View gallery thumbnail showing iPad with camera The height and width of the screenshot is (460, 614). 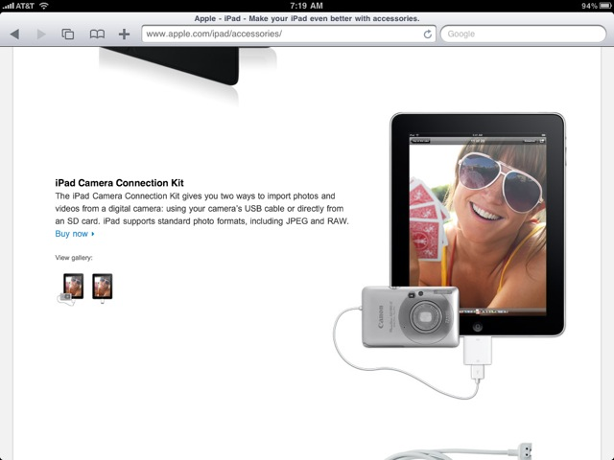(x=71, y=288)
